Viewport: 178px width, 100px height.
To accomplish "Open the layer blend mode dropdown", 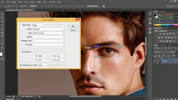I will click(x=161, y=52).
